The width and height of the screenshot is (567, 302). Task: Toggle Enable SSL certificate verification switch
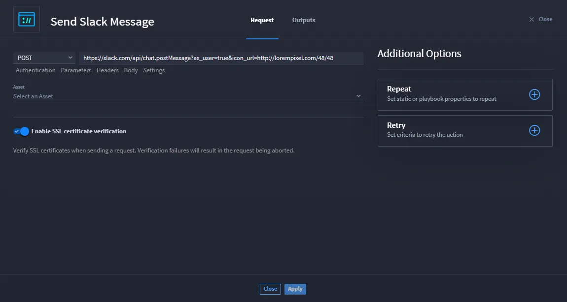click(21, 131)
